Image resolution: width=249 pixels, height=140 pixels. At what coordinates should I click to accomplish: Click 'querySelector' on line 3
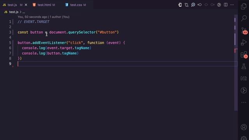pos(82,32)
